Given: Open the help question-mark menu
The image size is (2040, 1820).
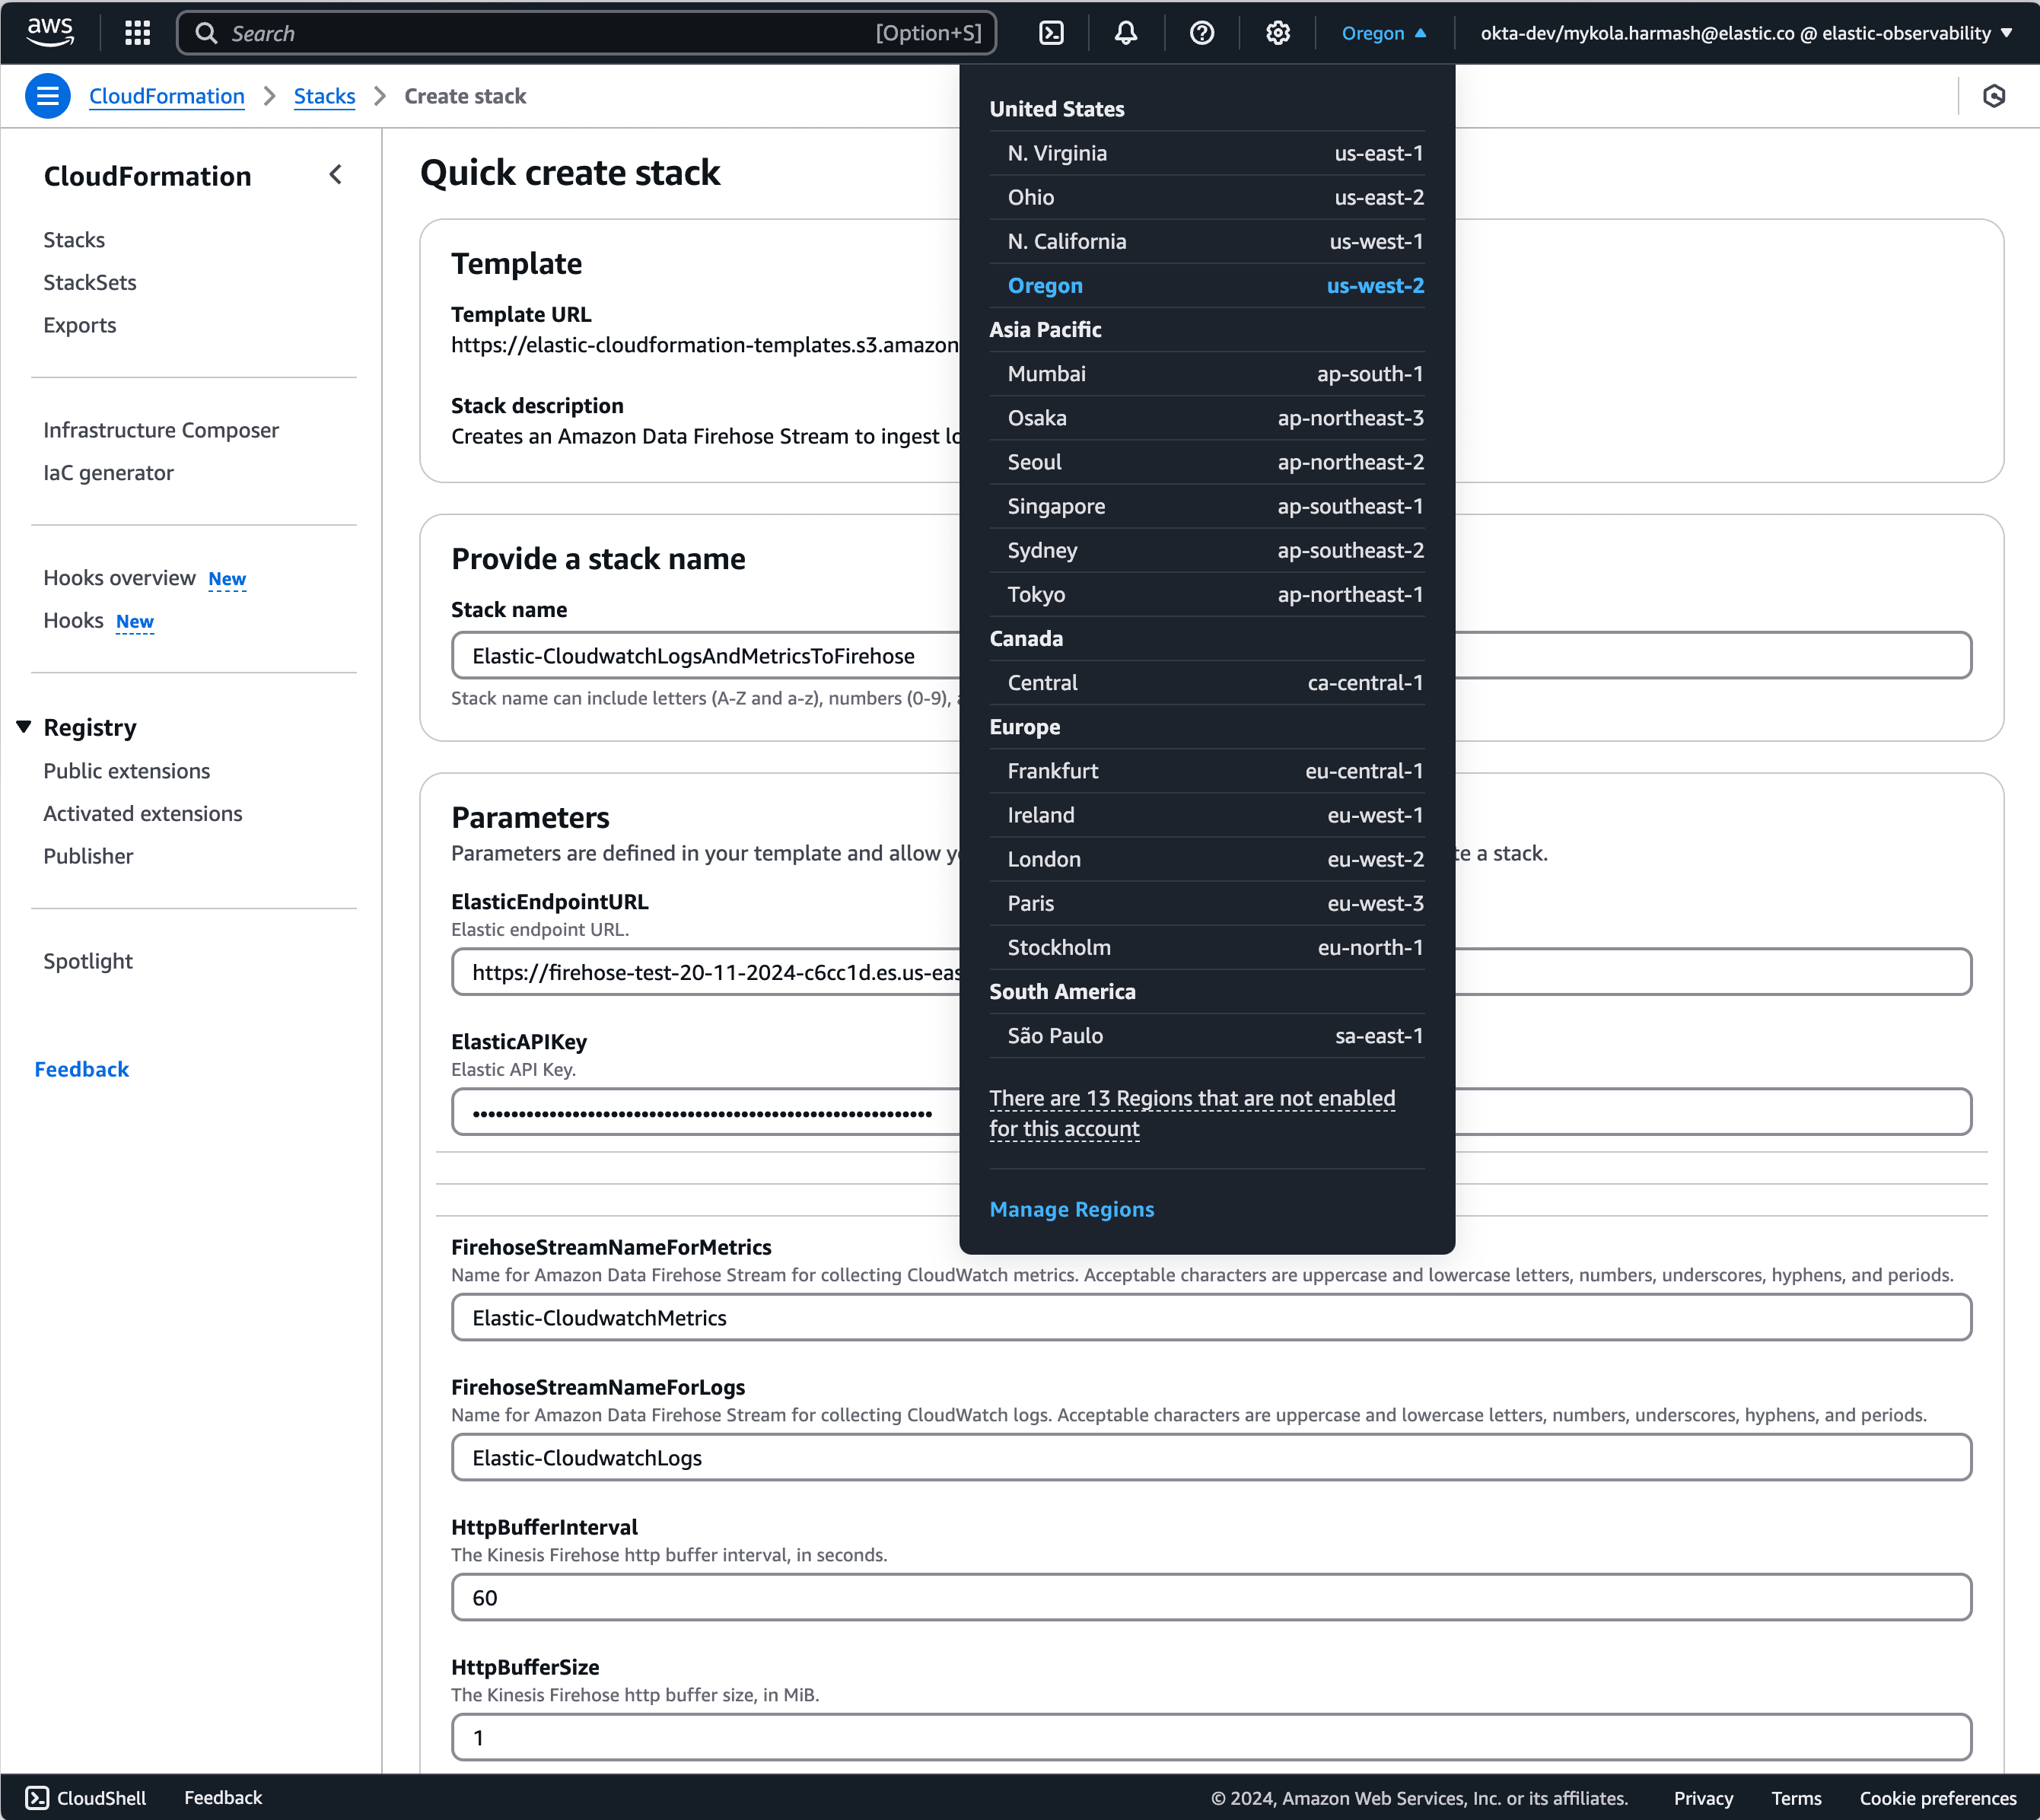Looking at the screenshot, I should tap(1201, 32).
